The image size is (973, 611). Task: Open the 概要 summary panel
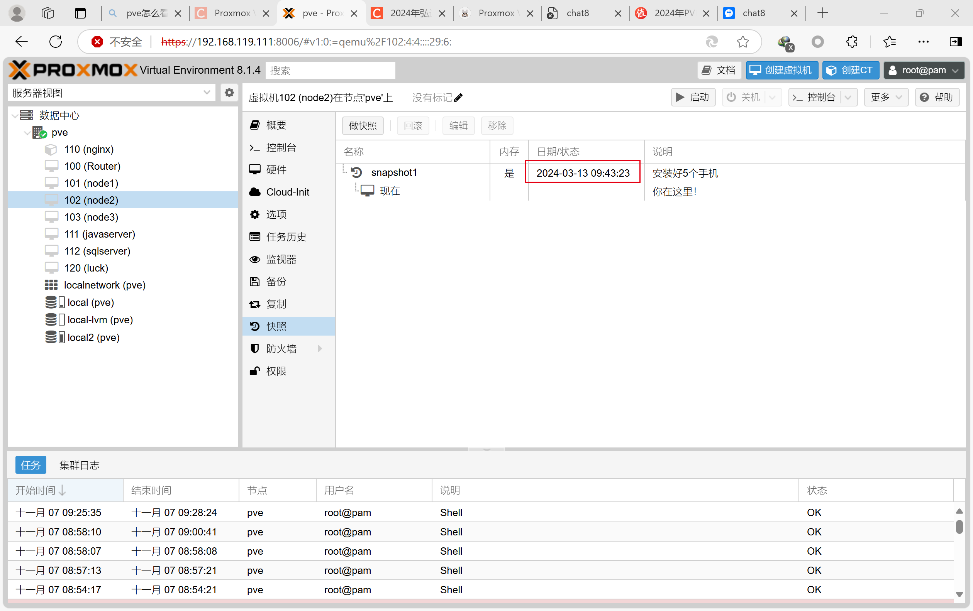[x=288, y=125]
